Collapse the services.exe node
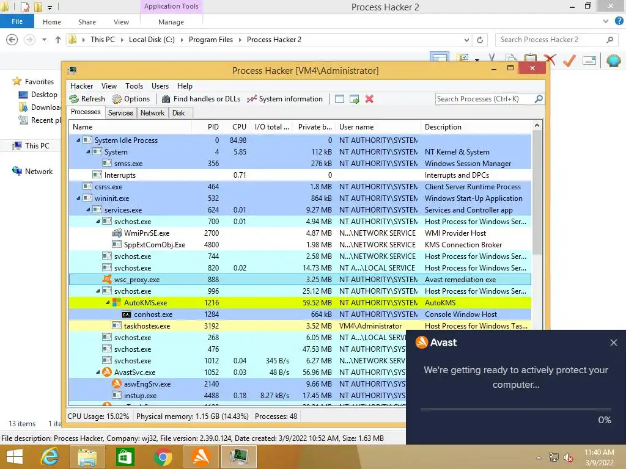 click(88, 209)
